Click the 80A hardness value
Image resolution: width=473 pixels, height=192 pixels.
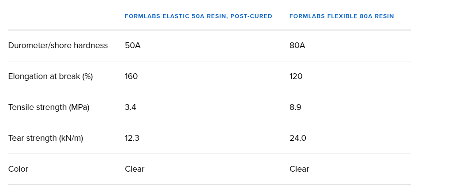click(x=297, y=45)
